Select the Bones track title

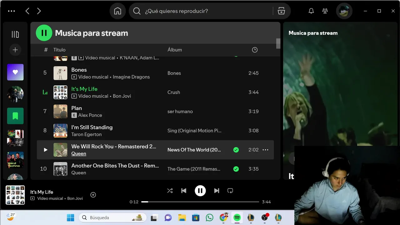(79, 70)
